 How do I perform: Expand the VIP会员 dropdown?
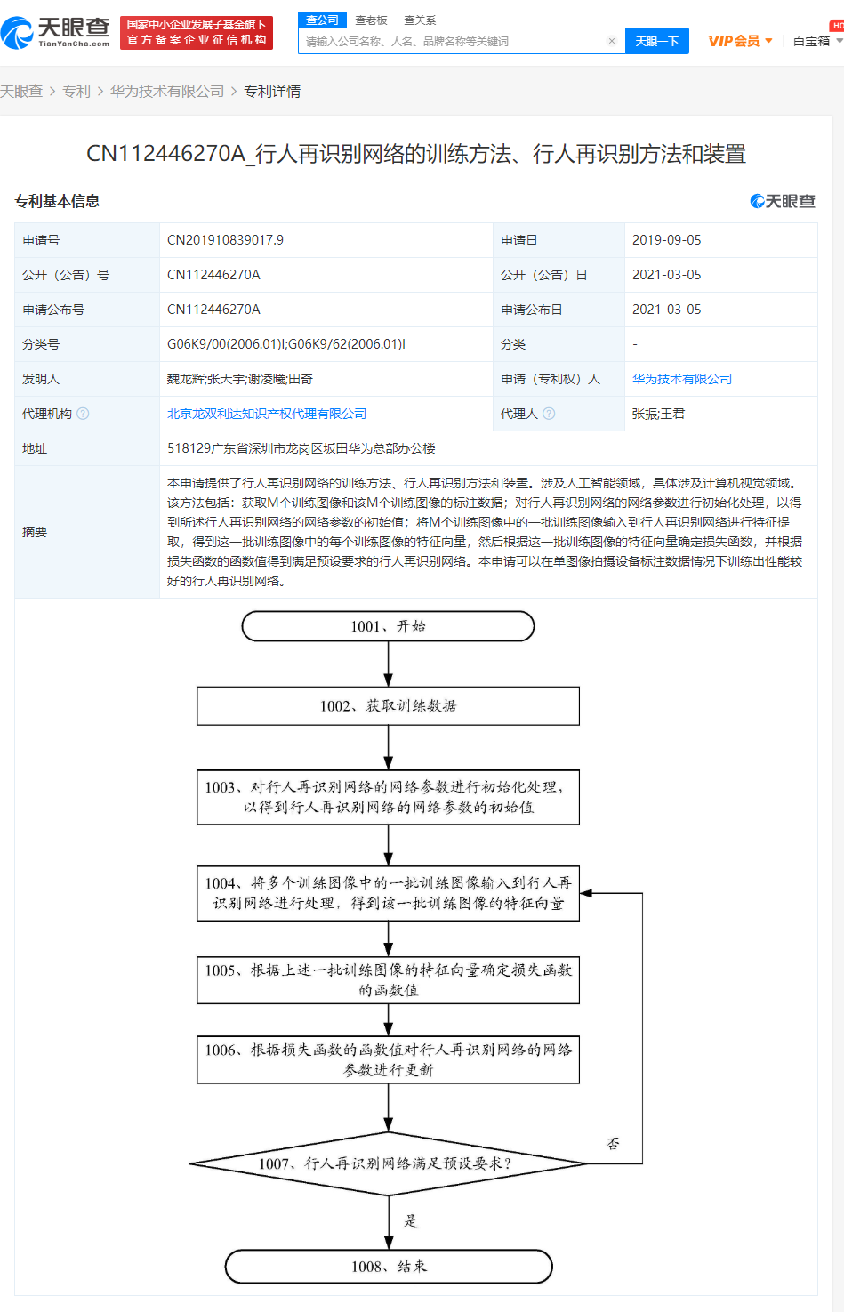pyautogui.click(x=770, y=41)
